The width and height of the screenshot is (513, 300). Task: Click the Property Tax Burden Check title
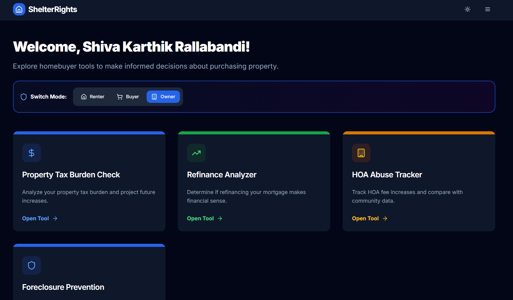click(71, 175)
